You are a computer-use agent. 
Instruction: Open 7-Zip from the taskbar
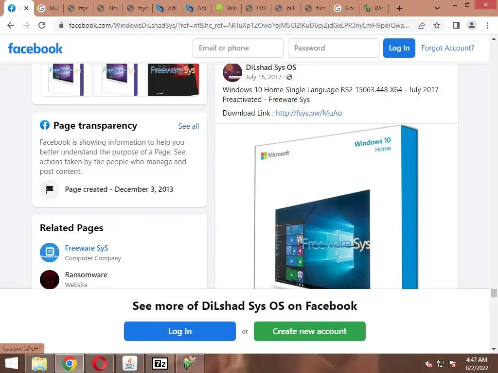pyautogui.click(x=160, y=363)
